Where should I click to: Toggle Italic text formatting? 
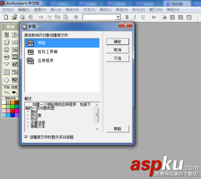135,17
